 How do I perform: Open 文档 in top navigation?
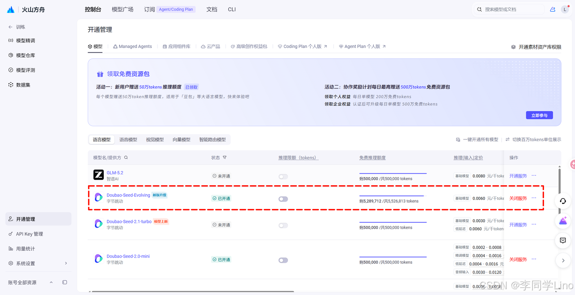(212, 9)
